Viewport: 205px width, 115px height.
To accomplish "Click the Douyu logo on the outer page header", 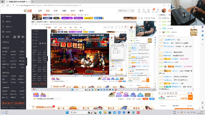I will pos(28,11).
